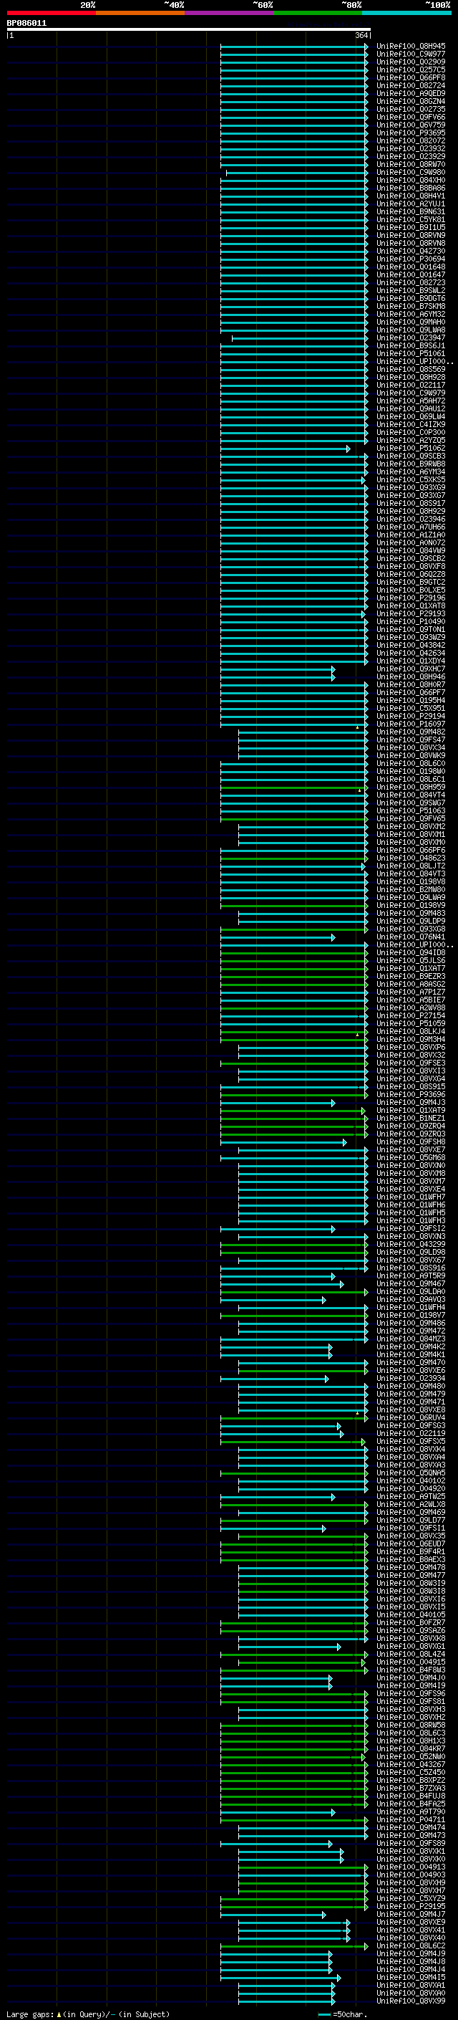Viewport: 458px width, 2020px height.
Task: Open hit UniRef100_P10490
Action: 411,622
